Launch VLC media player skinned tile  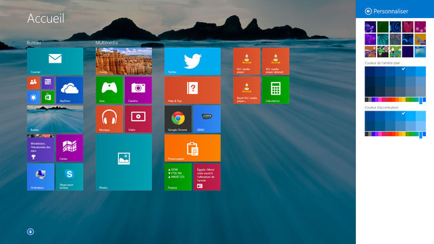pos(275,61)
